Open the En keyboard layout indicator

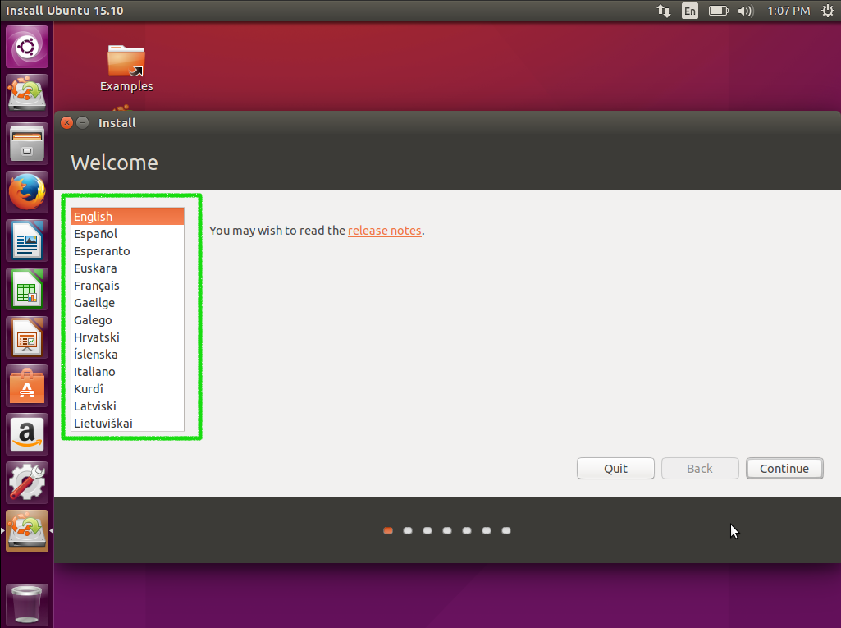[x=690, y=11]
